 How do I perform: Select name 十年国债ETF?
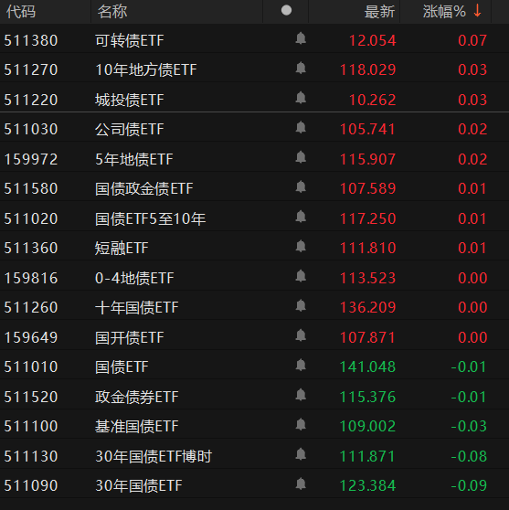[x=136, y=308]
